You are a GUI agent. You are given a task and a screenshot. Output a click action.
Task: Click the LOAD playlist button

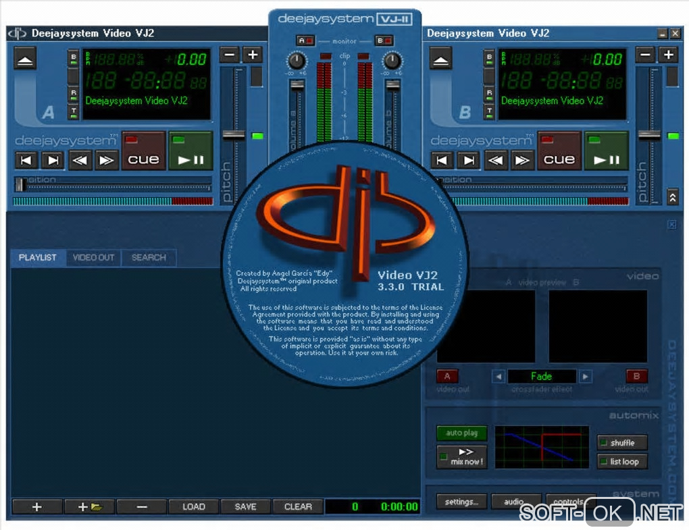(194, 507)
